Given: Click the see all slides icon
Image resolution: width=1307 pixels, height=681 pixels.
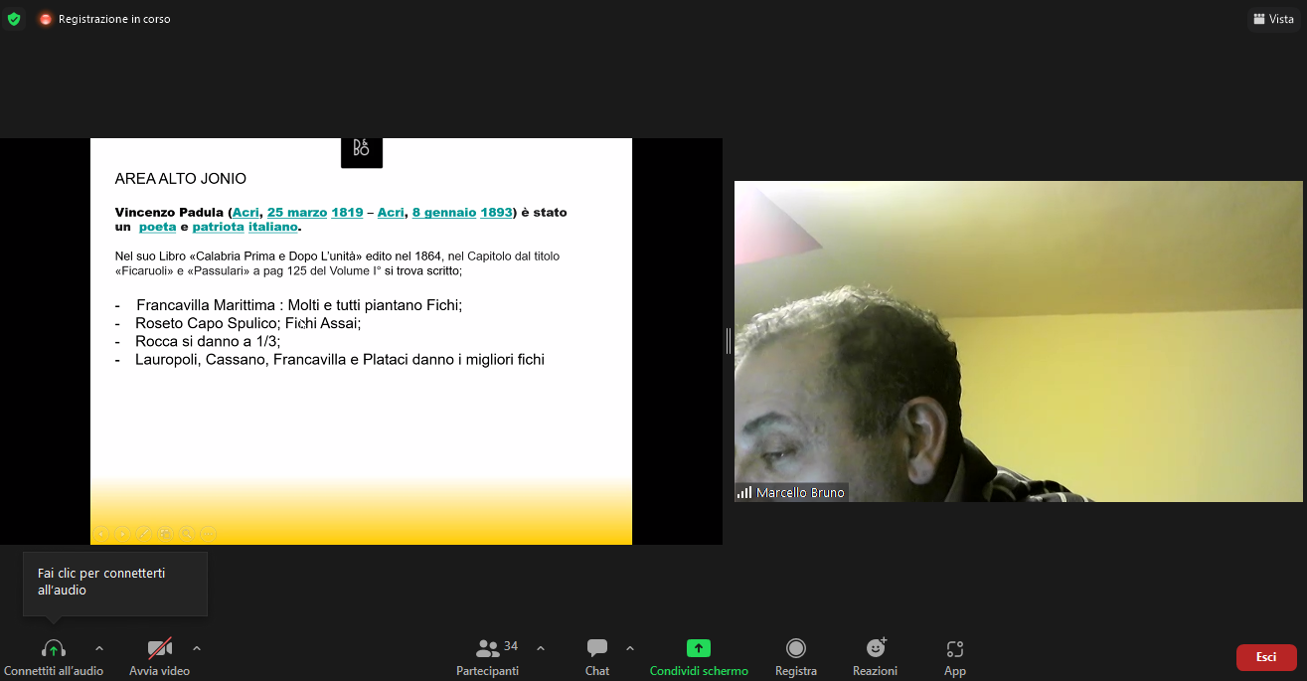Looking at the screenshot, I should pyautogui.click(x=165, y=534).
